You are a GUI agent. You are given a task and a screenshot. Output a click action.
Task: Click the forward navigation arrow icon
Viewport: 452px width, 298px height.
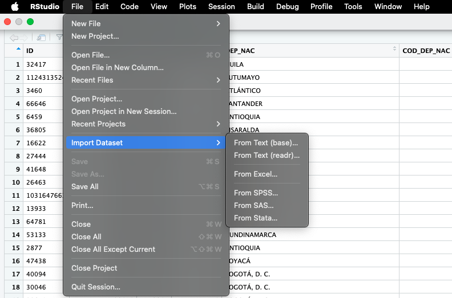[23, 38]
